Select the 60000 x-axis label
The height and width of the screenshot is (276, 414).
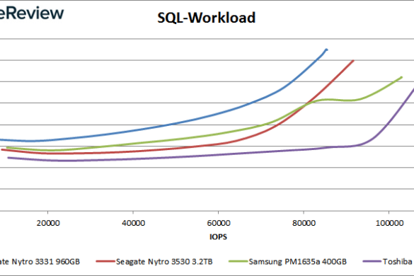[219, 223]
